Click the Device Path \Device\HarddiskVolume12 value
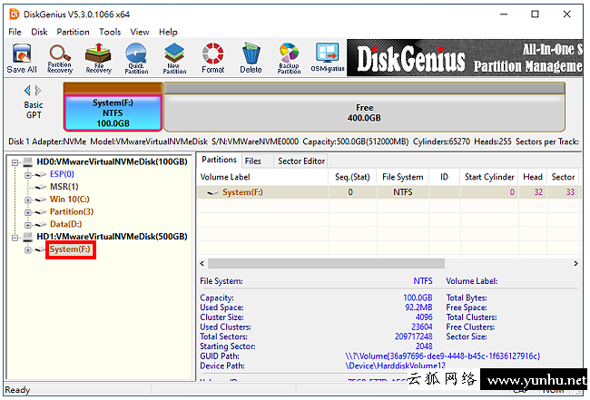This screenshot has height=400, width=590. click(395, 366)
